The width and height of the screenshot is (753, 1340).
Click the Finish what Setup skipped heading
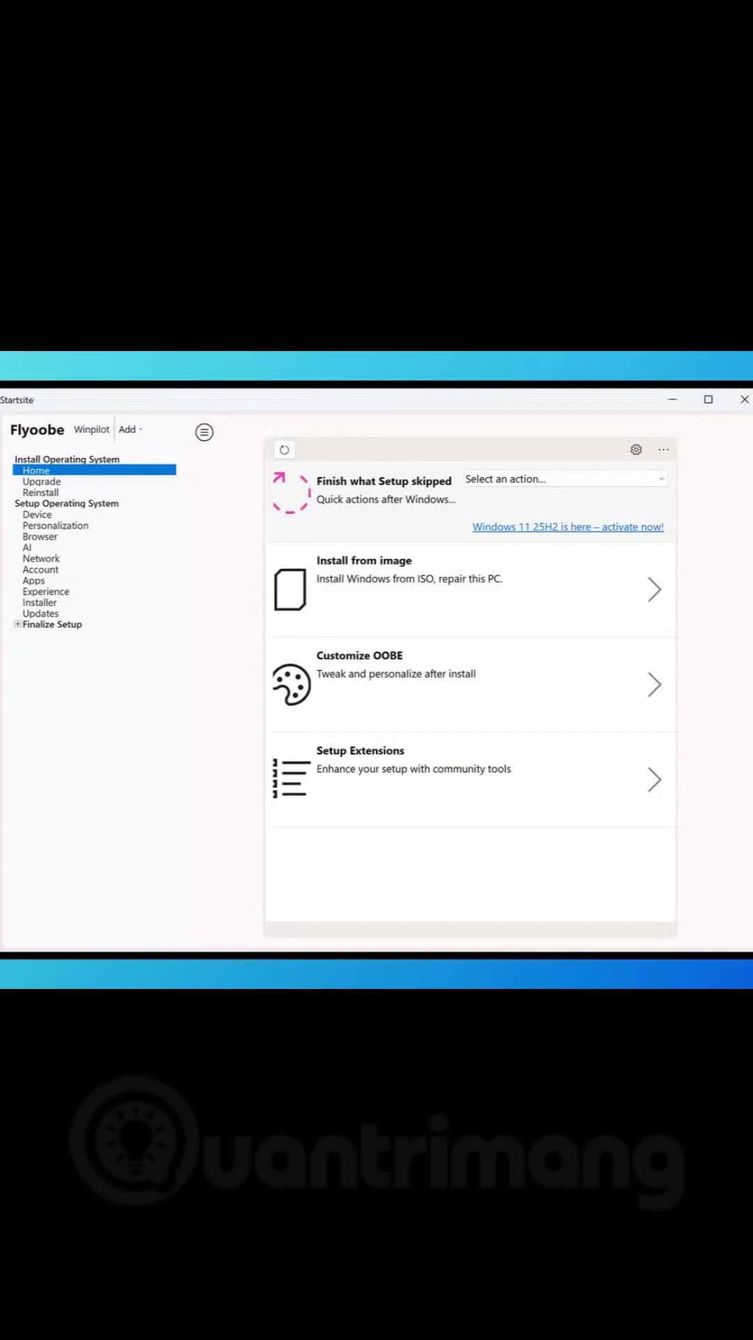[x=384, y=481]
